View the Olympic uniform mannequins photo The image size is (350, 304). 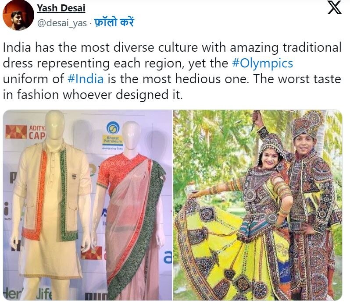(87, 205)
